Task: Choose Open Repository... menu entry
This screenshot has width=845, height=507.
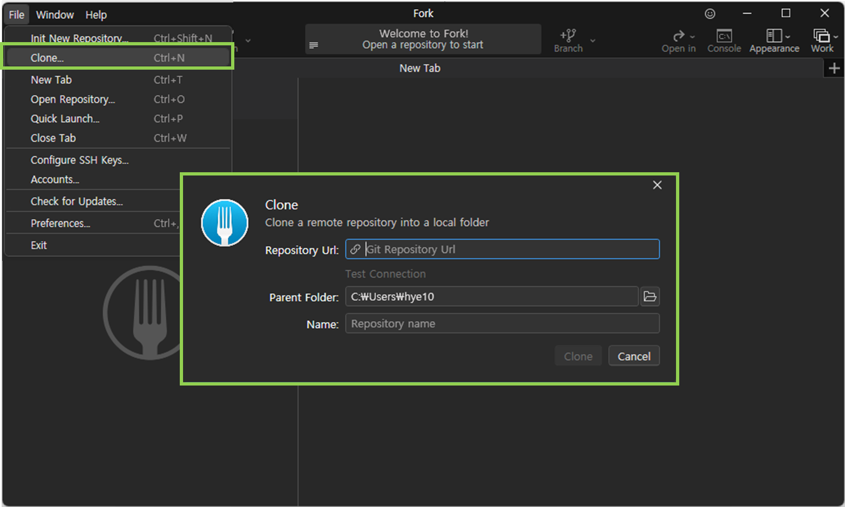Action: click(x=118, y=99)
